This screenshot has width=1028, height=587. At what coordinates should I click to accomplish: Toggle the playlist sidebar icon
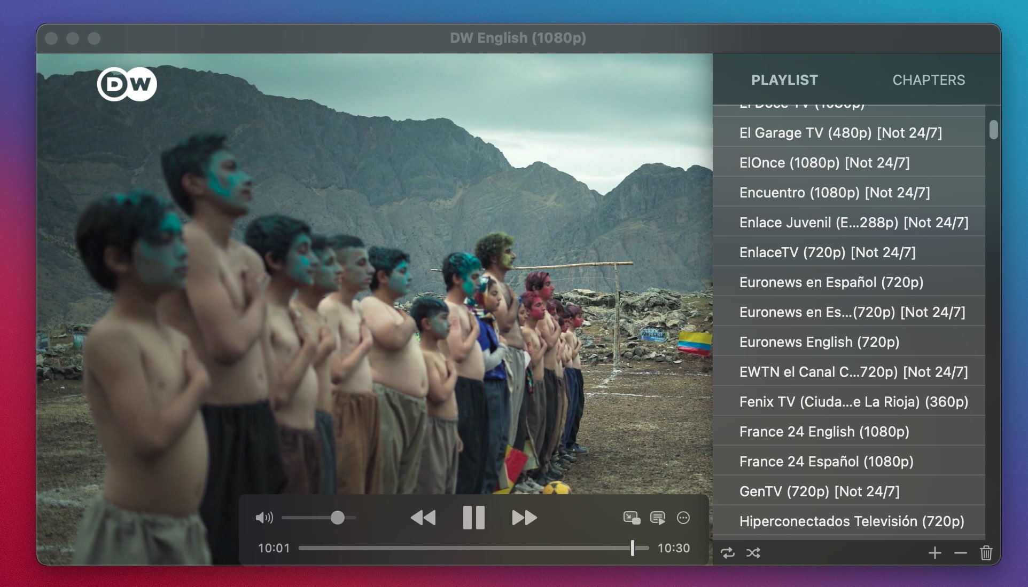coord(657,518)
